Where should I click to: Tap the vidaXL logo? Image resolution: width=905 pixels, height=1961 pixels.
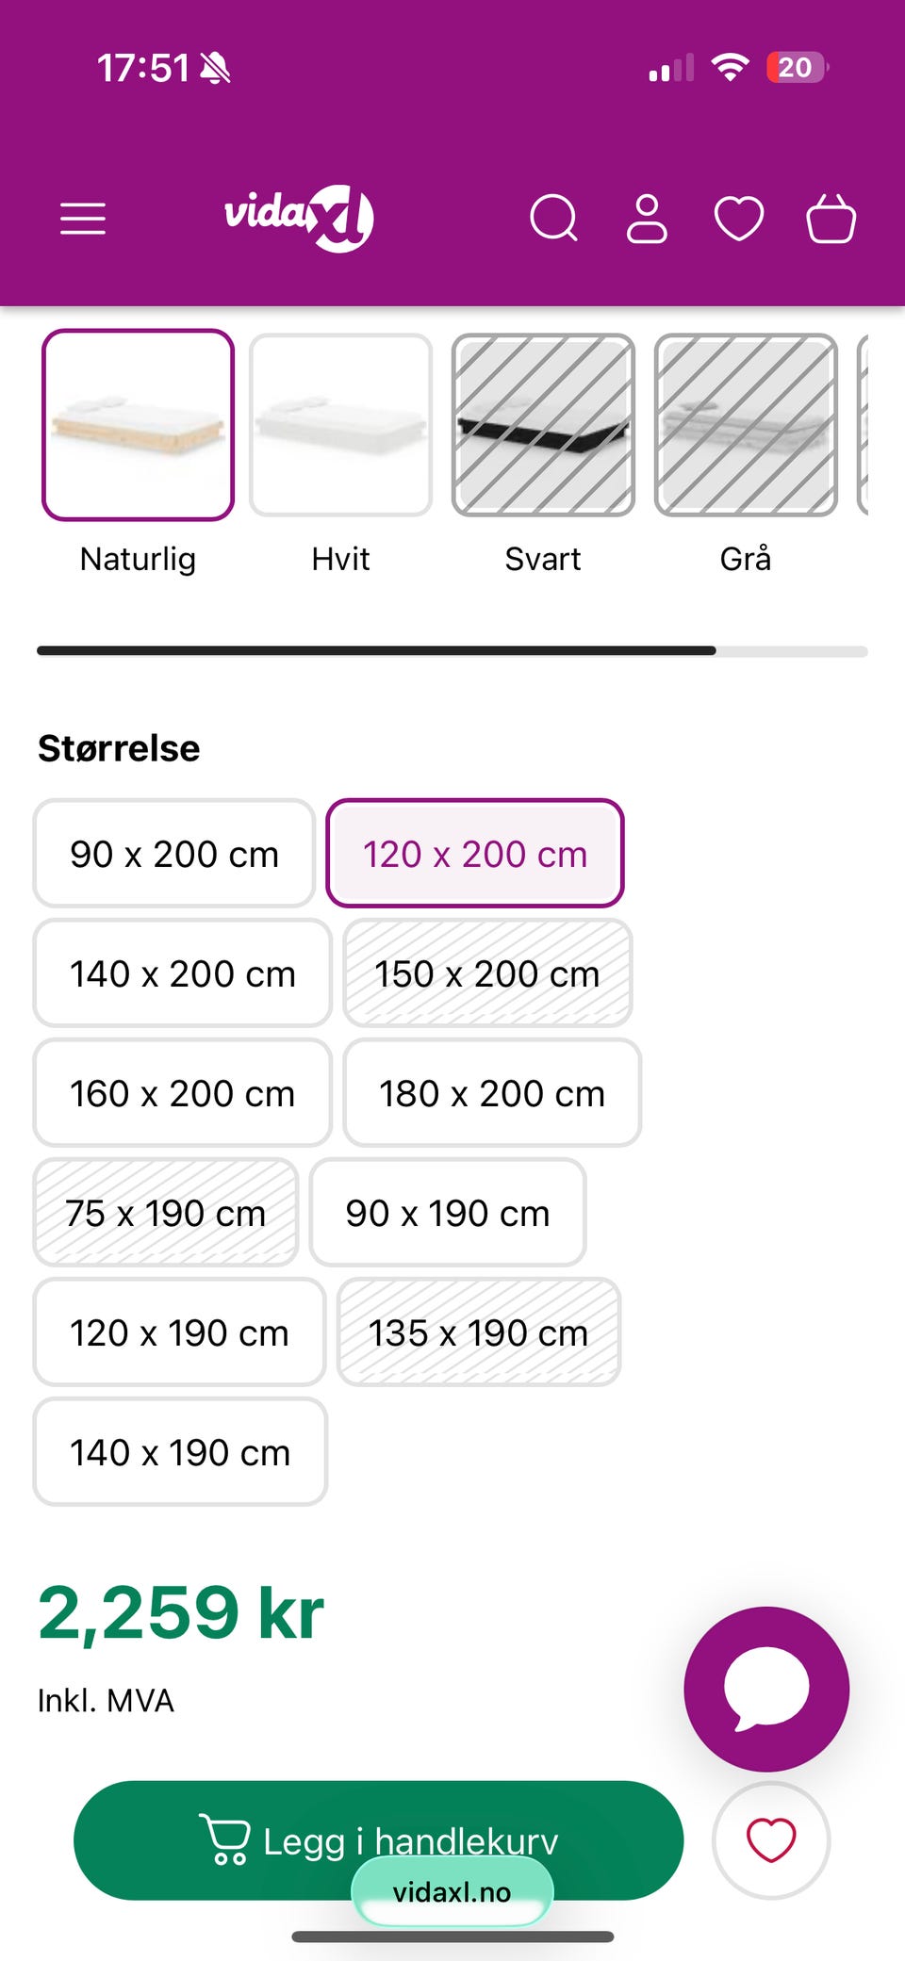coord(299,219)
